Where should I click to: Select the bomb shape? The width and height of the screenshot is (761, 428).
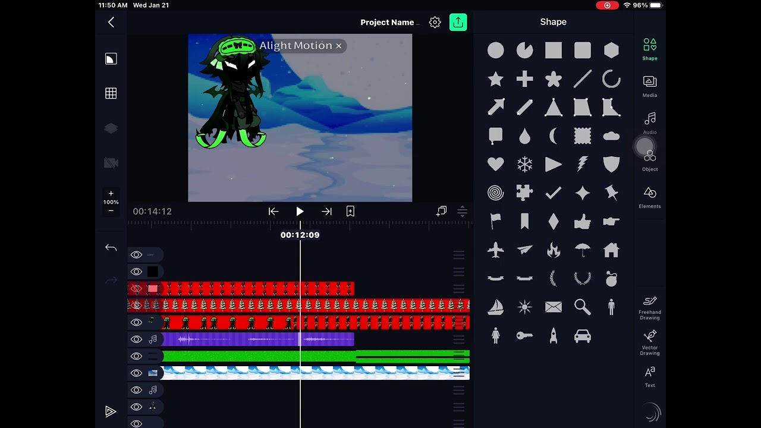(611, 278)
